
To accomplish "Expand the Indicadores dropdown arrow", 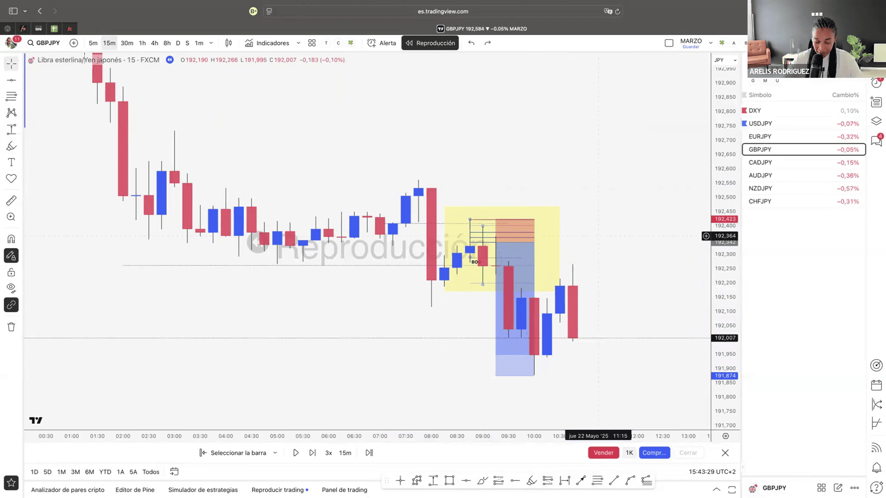I will pyautogui.click(x=298, y=43).
